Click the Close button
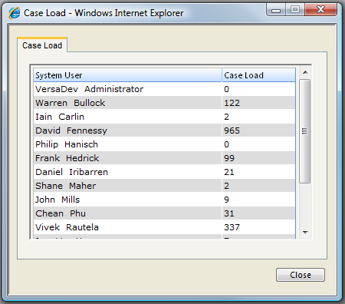This screenshot has width=345, height=304. pos(301,275)
